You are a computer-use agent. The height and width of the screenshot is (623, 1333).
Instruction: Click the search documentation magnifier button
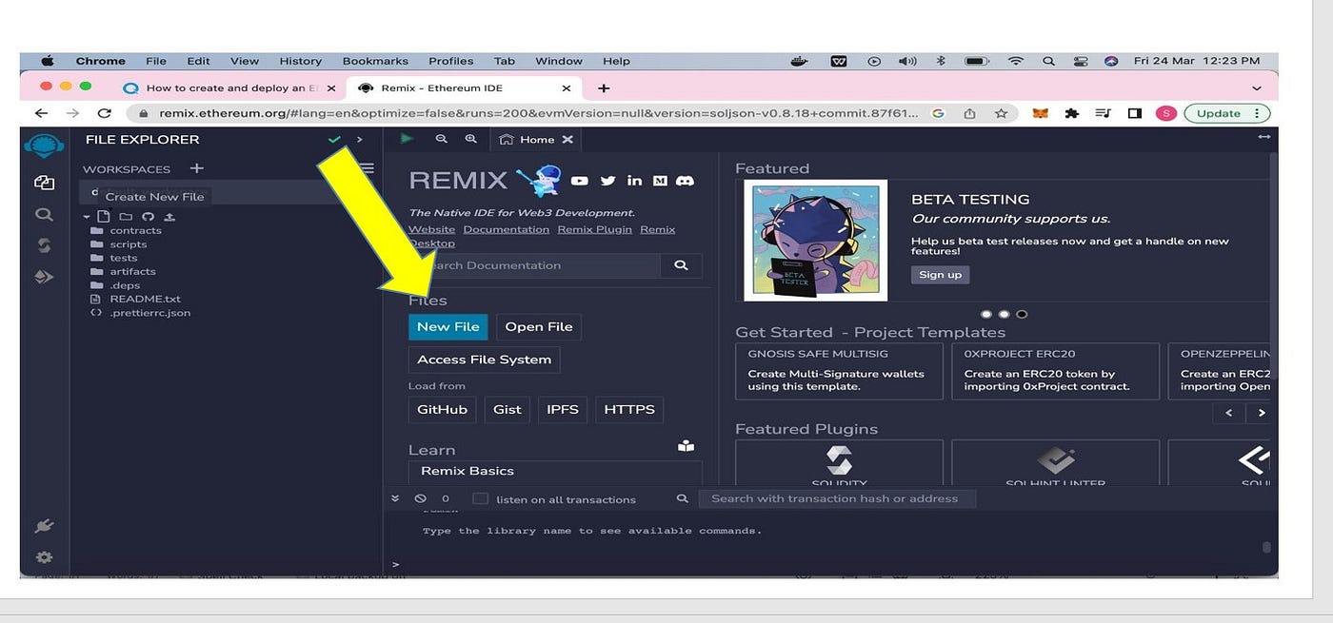tap(681, 265)
